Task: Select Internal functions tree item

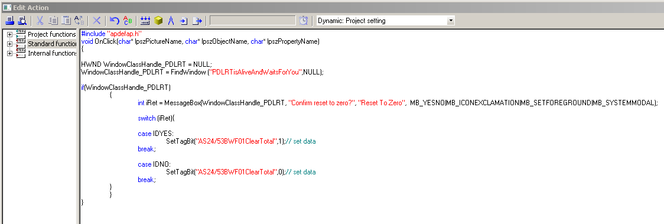Action: point(51,53)
